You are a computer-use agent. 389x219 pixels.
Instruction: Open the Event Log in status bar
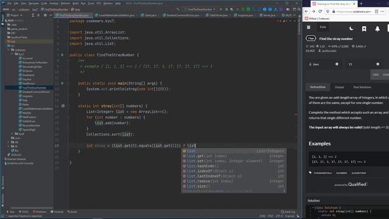coord(288,212)
